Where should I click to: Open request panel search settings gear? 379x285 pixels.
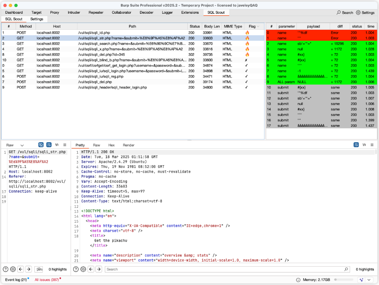[x=13, y=269]
